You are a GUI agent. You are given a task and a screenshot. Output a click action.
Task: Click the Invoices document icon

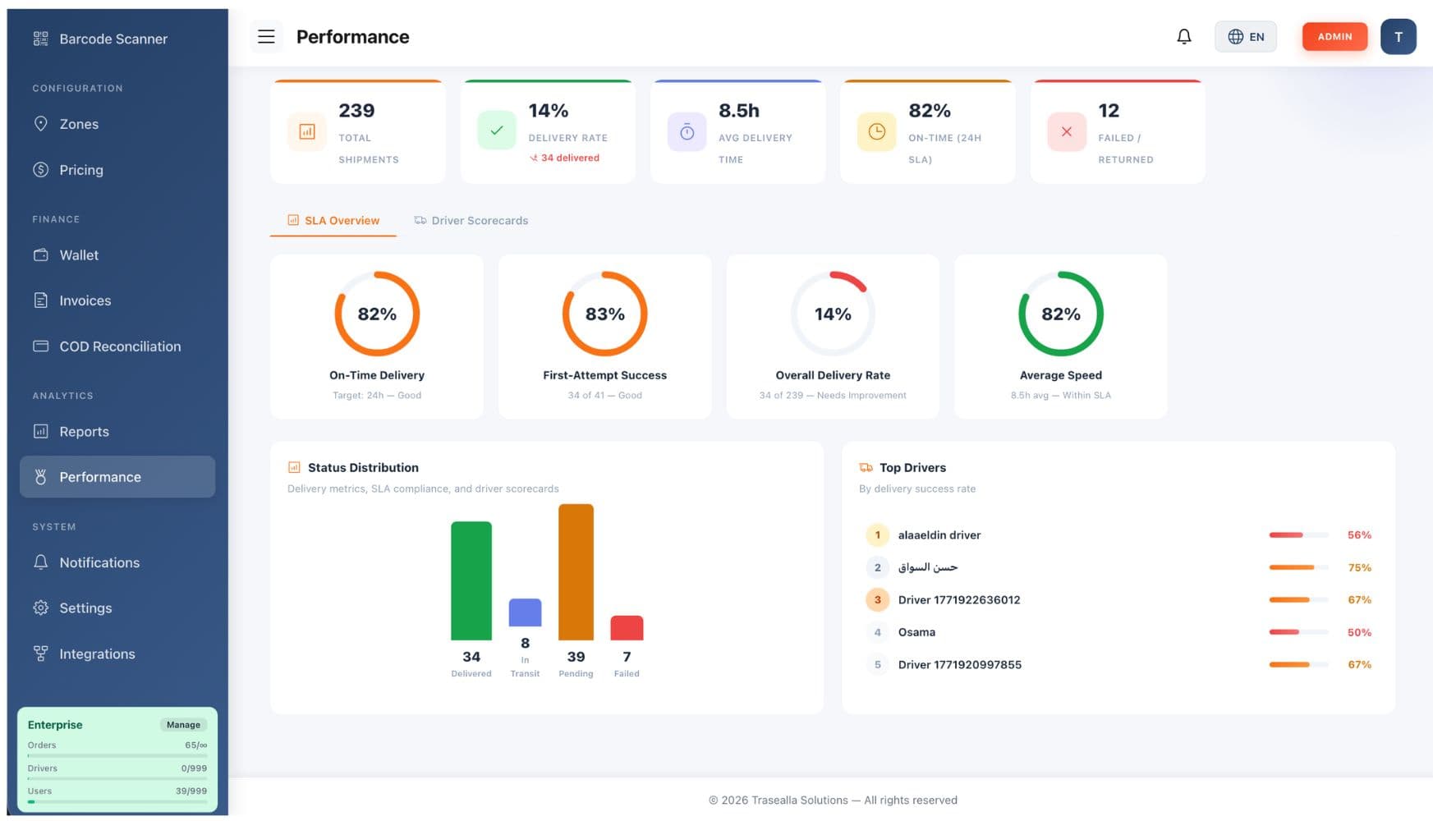(x=40, y=300)
